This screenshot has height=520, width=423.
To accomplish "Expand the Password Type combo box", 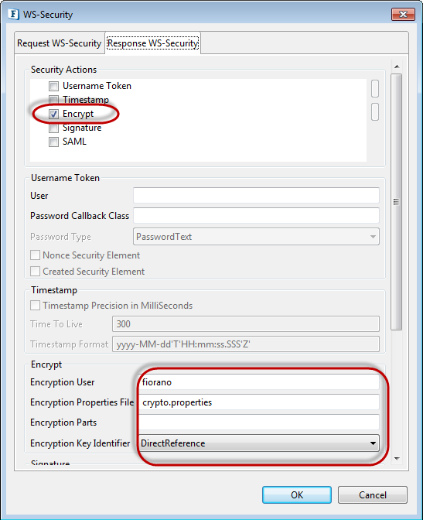I will tap(256, 237).
